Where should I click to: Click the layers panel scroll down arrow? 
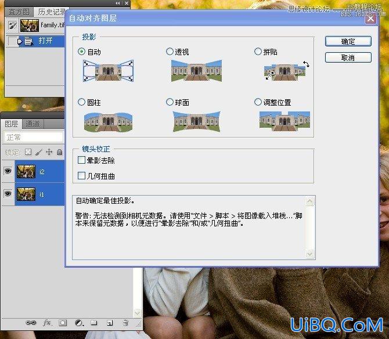(137, 313)
